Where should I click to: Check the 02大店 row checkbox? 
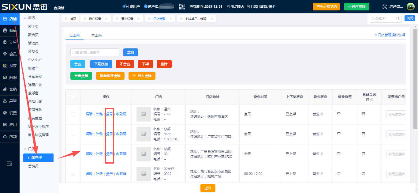point(73,174)
